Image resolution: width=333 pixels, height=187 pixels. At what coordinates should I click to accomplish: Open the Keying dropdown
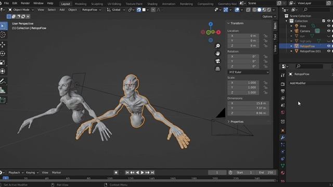32,172
